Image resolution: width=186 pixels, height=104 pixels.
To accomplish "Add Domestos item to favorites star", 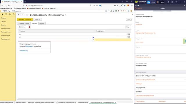I will click(27, 15).
